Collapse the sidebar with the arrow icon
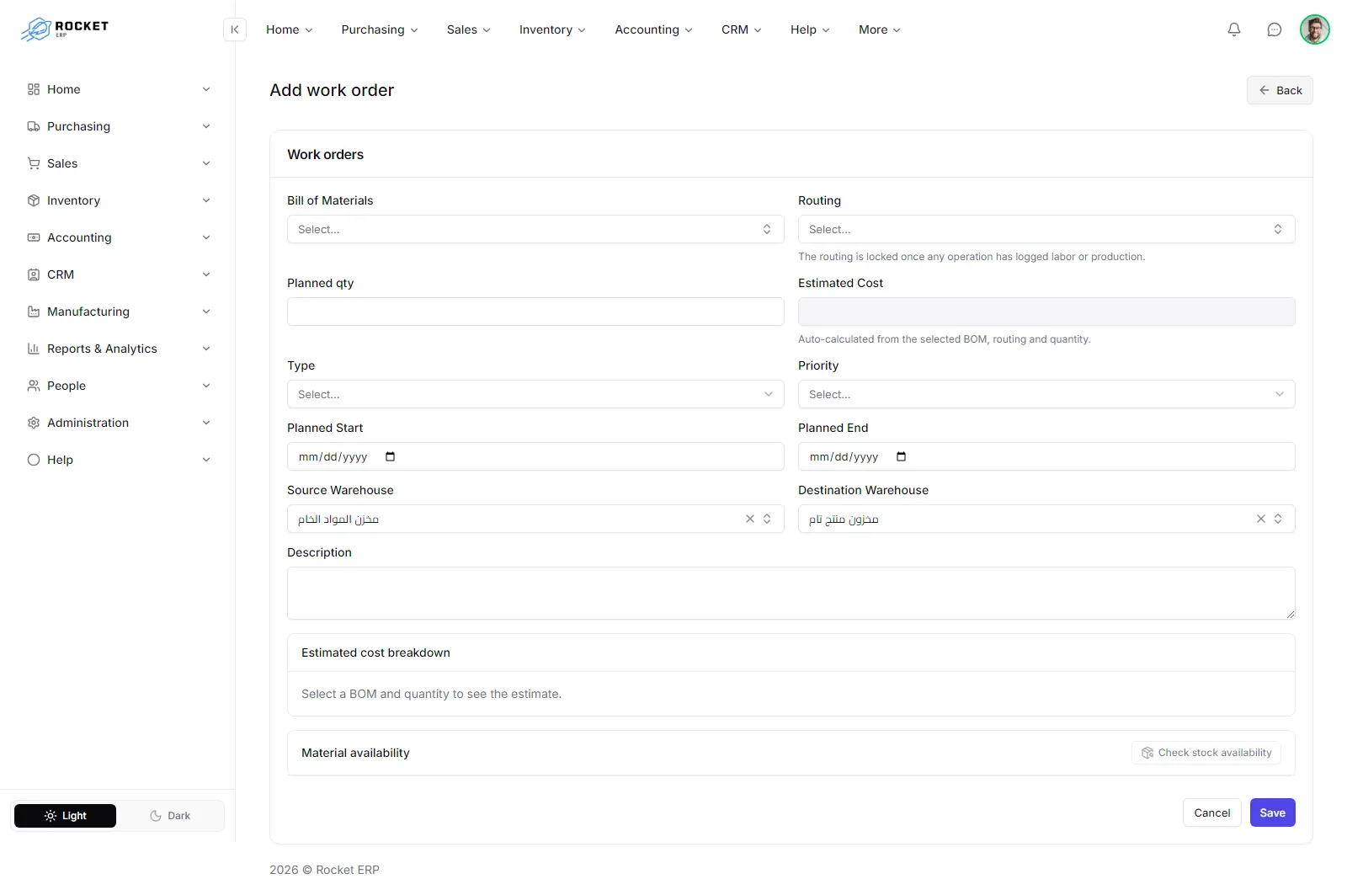Image resolution: width=1347 pixels, height=895 pixels. coord(235,29)
